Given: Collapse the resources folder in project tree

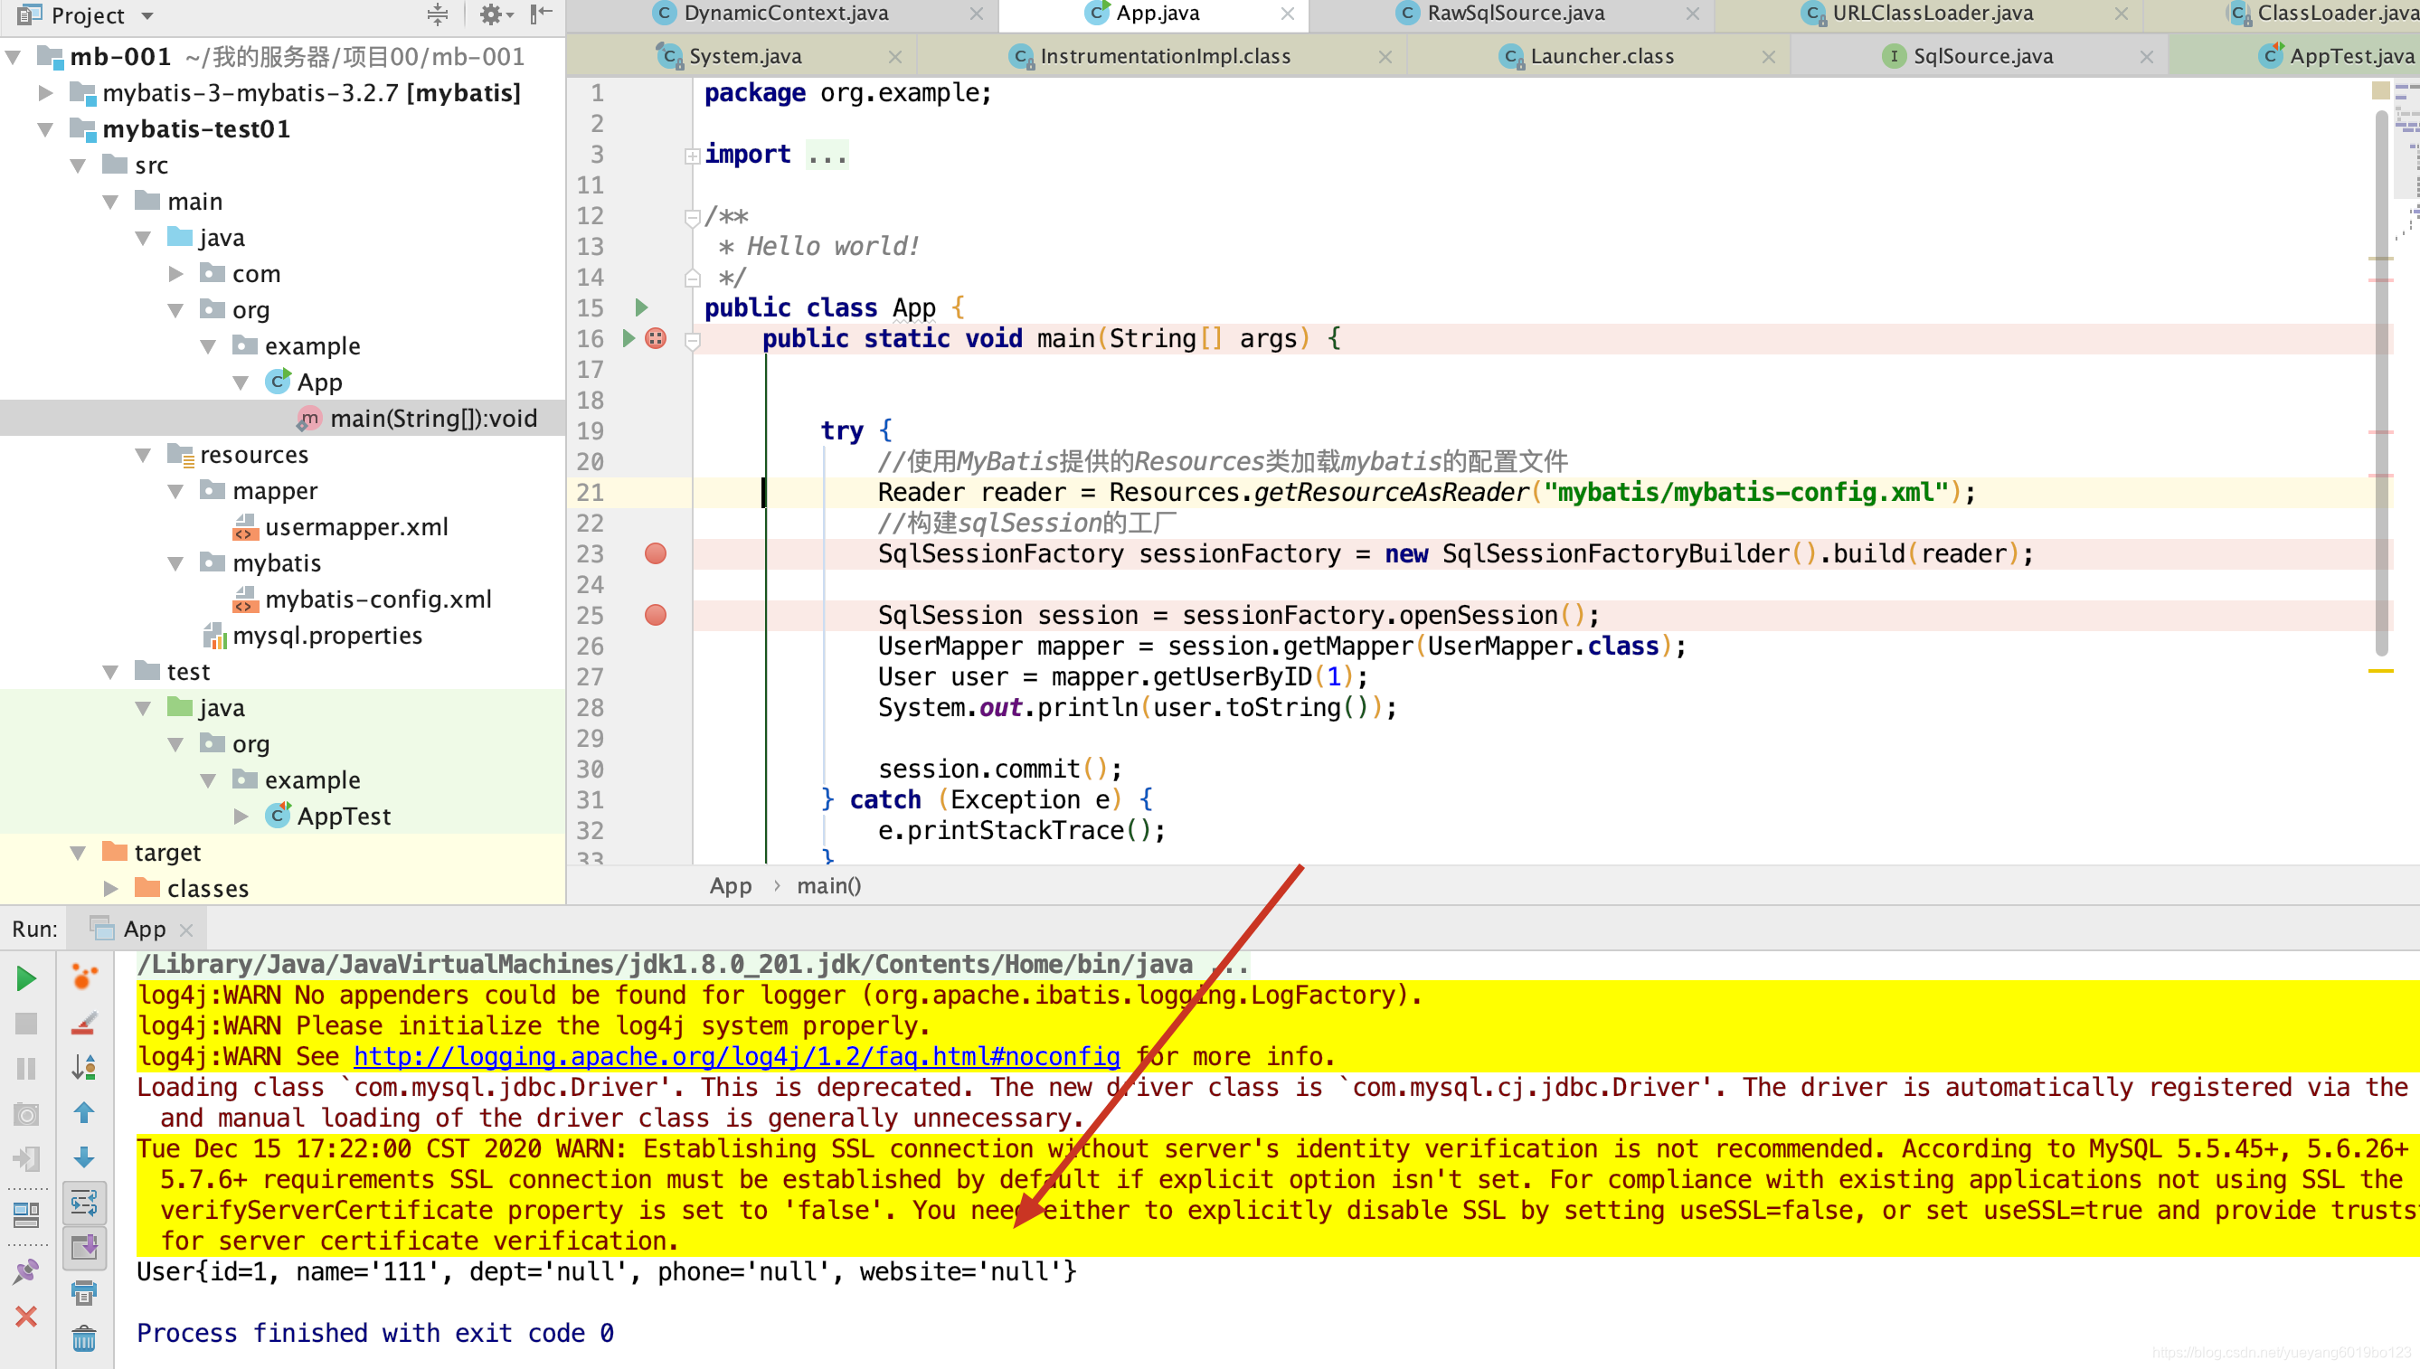Looking at the screenshot, I should (143, 454).
